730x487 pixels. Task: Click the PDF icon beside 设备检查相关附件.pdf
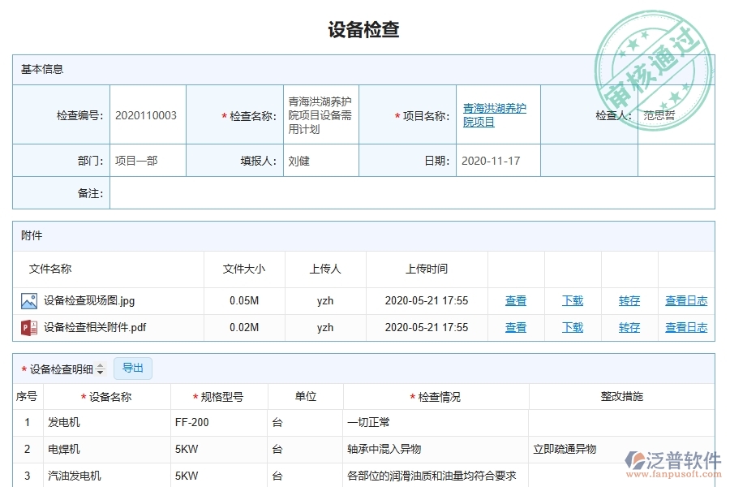[x=30, y=327]
